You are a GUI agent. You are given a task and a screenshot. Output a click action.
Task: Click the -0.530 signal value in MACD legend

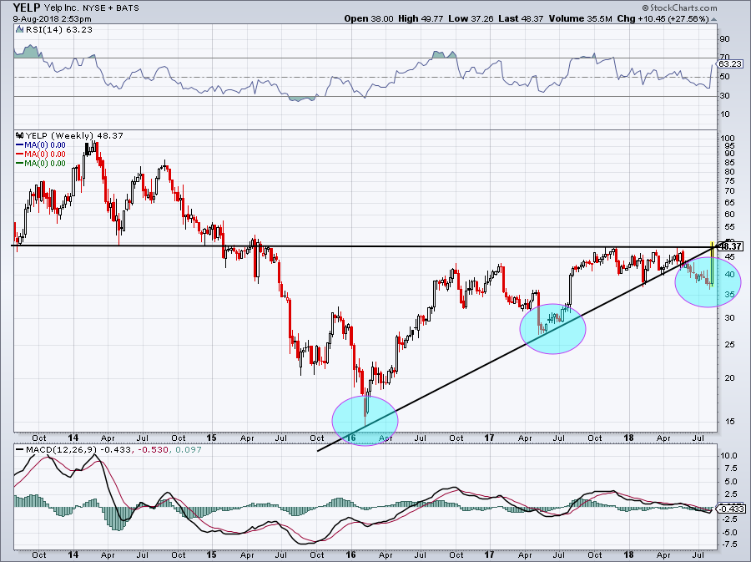[153, 449]
